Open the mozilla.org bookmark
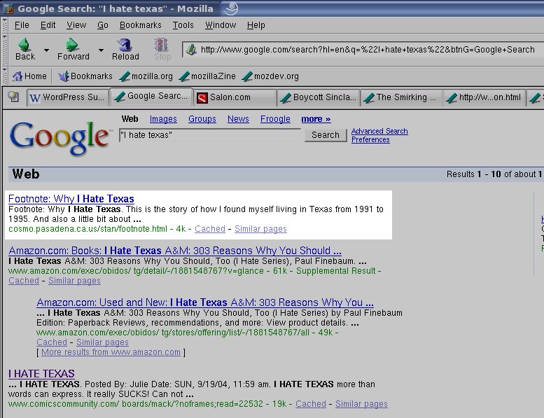 [x=146, y=76]
